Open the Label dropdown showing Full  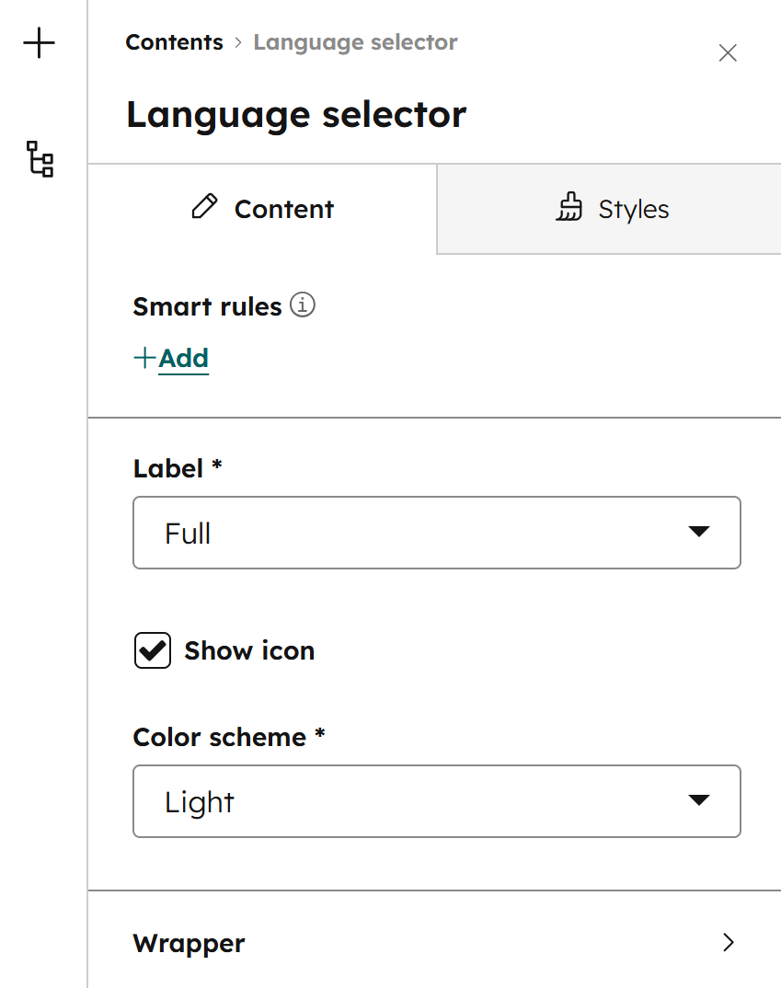tap(437, 532)
